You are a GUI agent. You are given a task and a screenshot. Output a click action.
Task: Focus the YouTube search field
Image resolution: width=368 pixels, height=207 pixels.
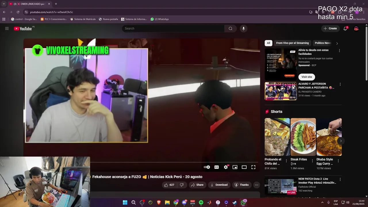coord(173,28)
